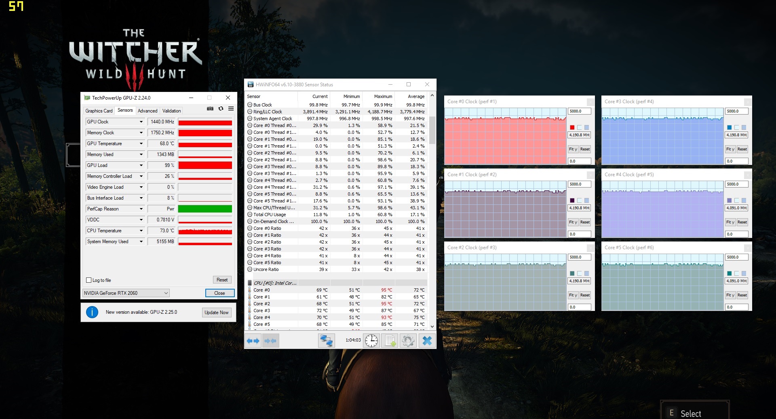Open the Validation tab in GPU-Z
Screen dimensions: 776x419
coord(171,111)
